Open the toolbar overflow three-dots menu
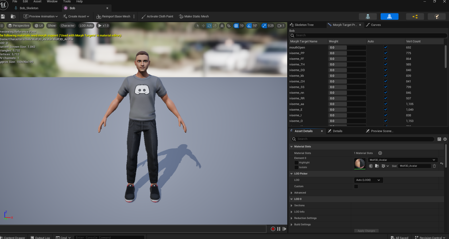 [x=134, y=17]
